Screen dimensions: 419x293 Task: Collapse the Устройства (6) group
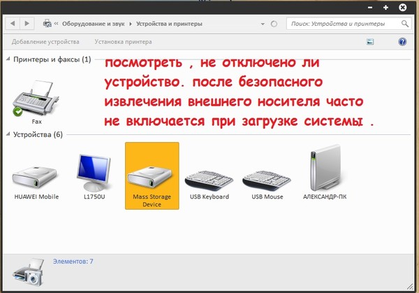click(x=8, y=134)
